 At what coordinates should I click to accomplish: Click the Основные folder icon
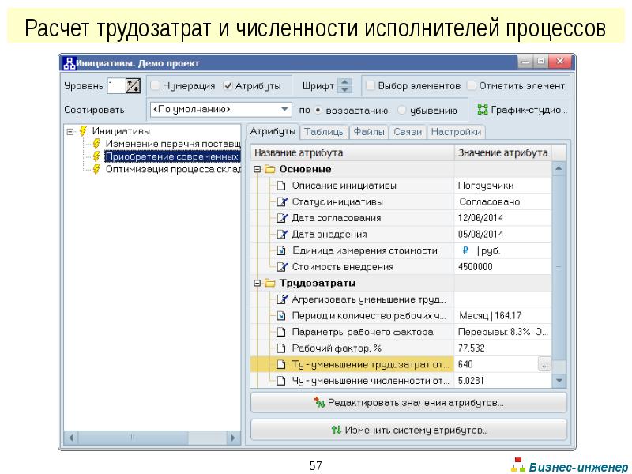(x=269, y=169)
